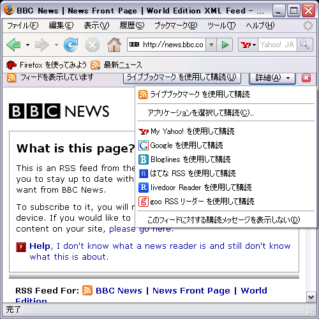Open the Forward button history dropdown arrow
Viewport: 319px width, 319px height.
56,45
